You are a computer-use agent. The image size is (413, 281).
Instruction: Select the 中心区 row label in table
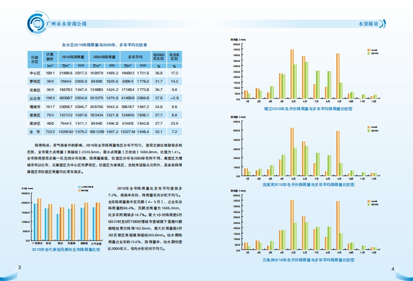pos(35,73)
